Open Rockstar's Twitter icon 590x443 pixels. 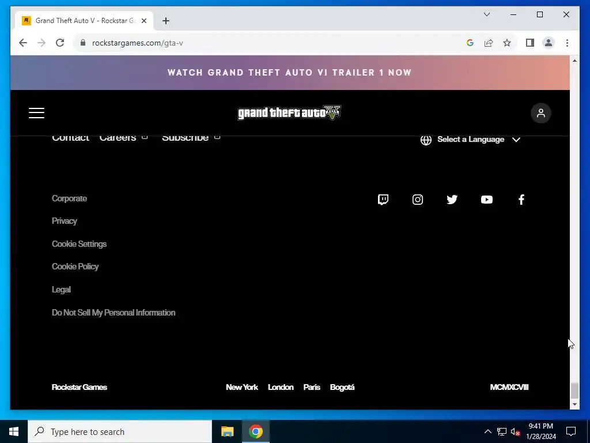(452, 200)
